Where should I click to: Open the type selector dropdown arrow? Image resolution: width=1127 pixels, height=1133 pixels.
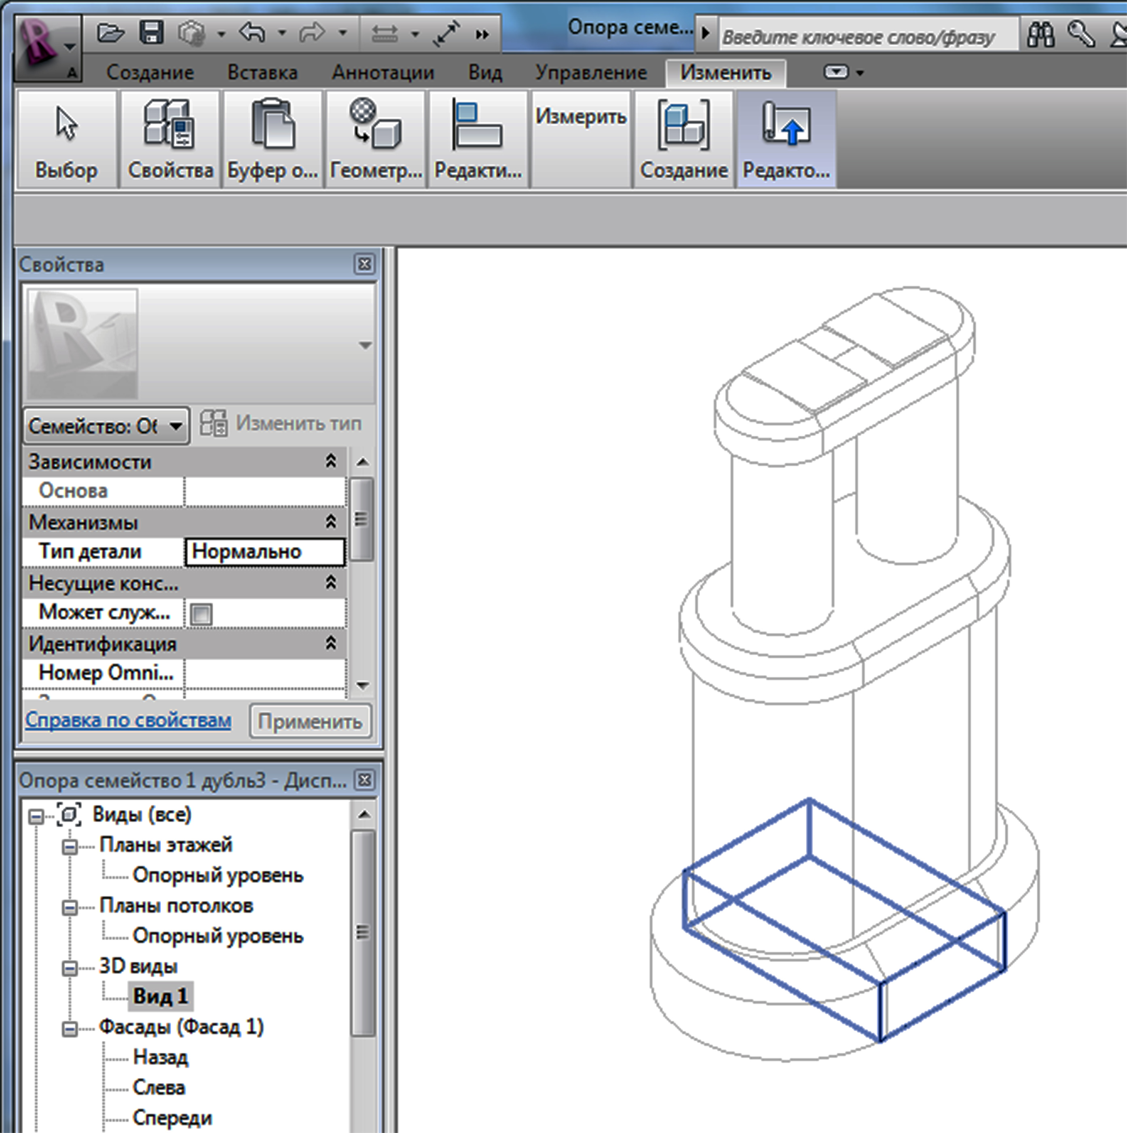365,346
